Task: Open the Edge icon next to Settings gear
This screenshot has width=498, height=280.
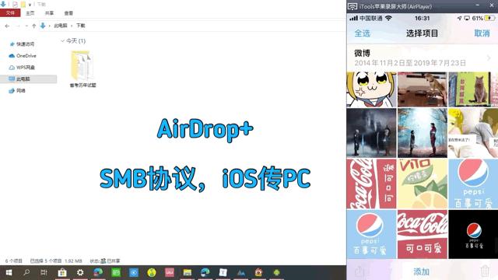Action: pyautogui.click(x=98, y=272)
